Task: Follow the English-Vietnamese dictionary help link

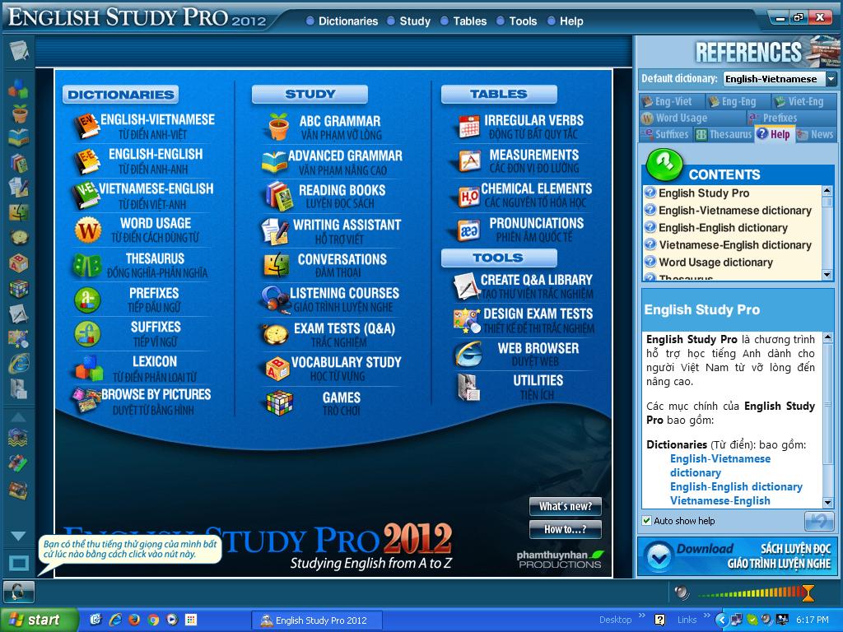Action: [x=720, y=466]
